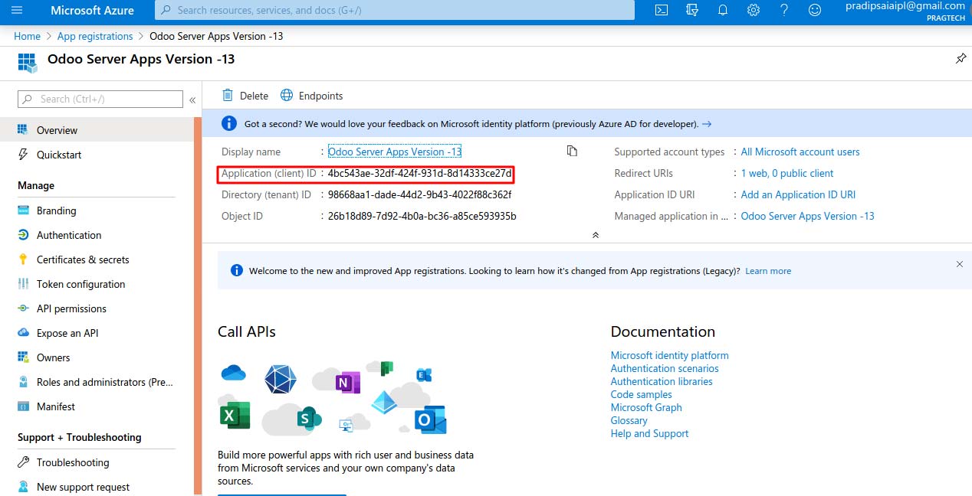Go to the Authentication page
This screenshot has height=496, width=972.
69,235
